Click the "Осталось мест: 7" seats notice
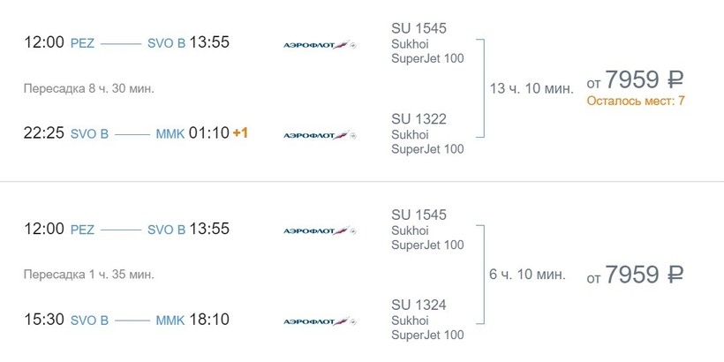This screenshot has height=362, width=724. [x=636, y=102]
